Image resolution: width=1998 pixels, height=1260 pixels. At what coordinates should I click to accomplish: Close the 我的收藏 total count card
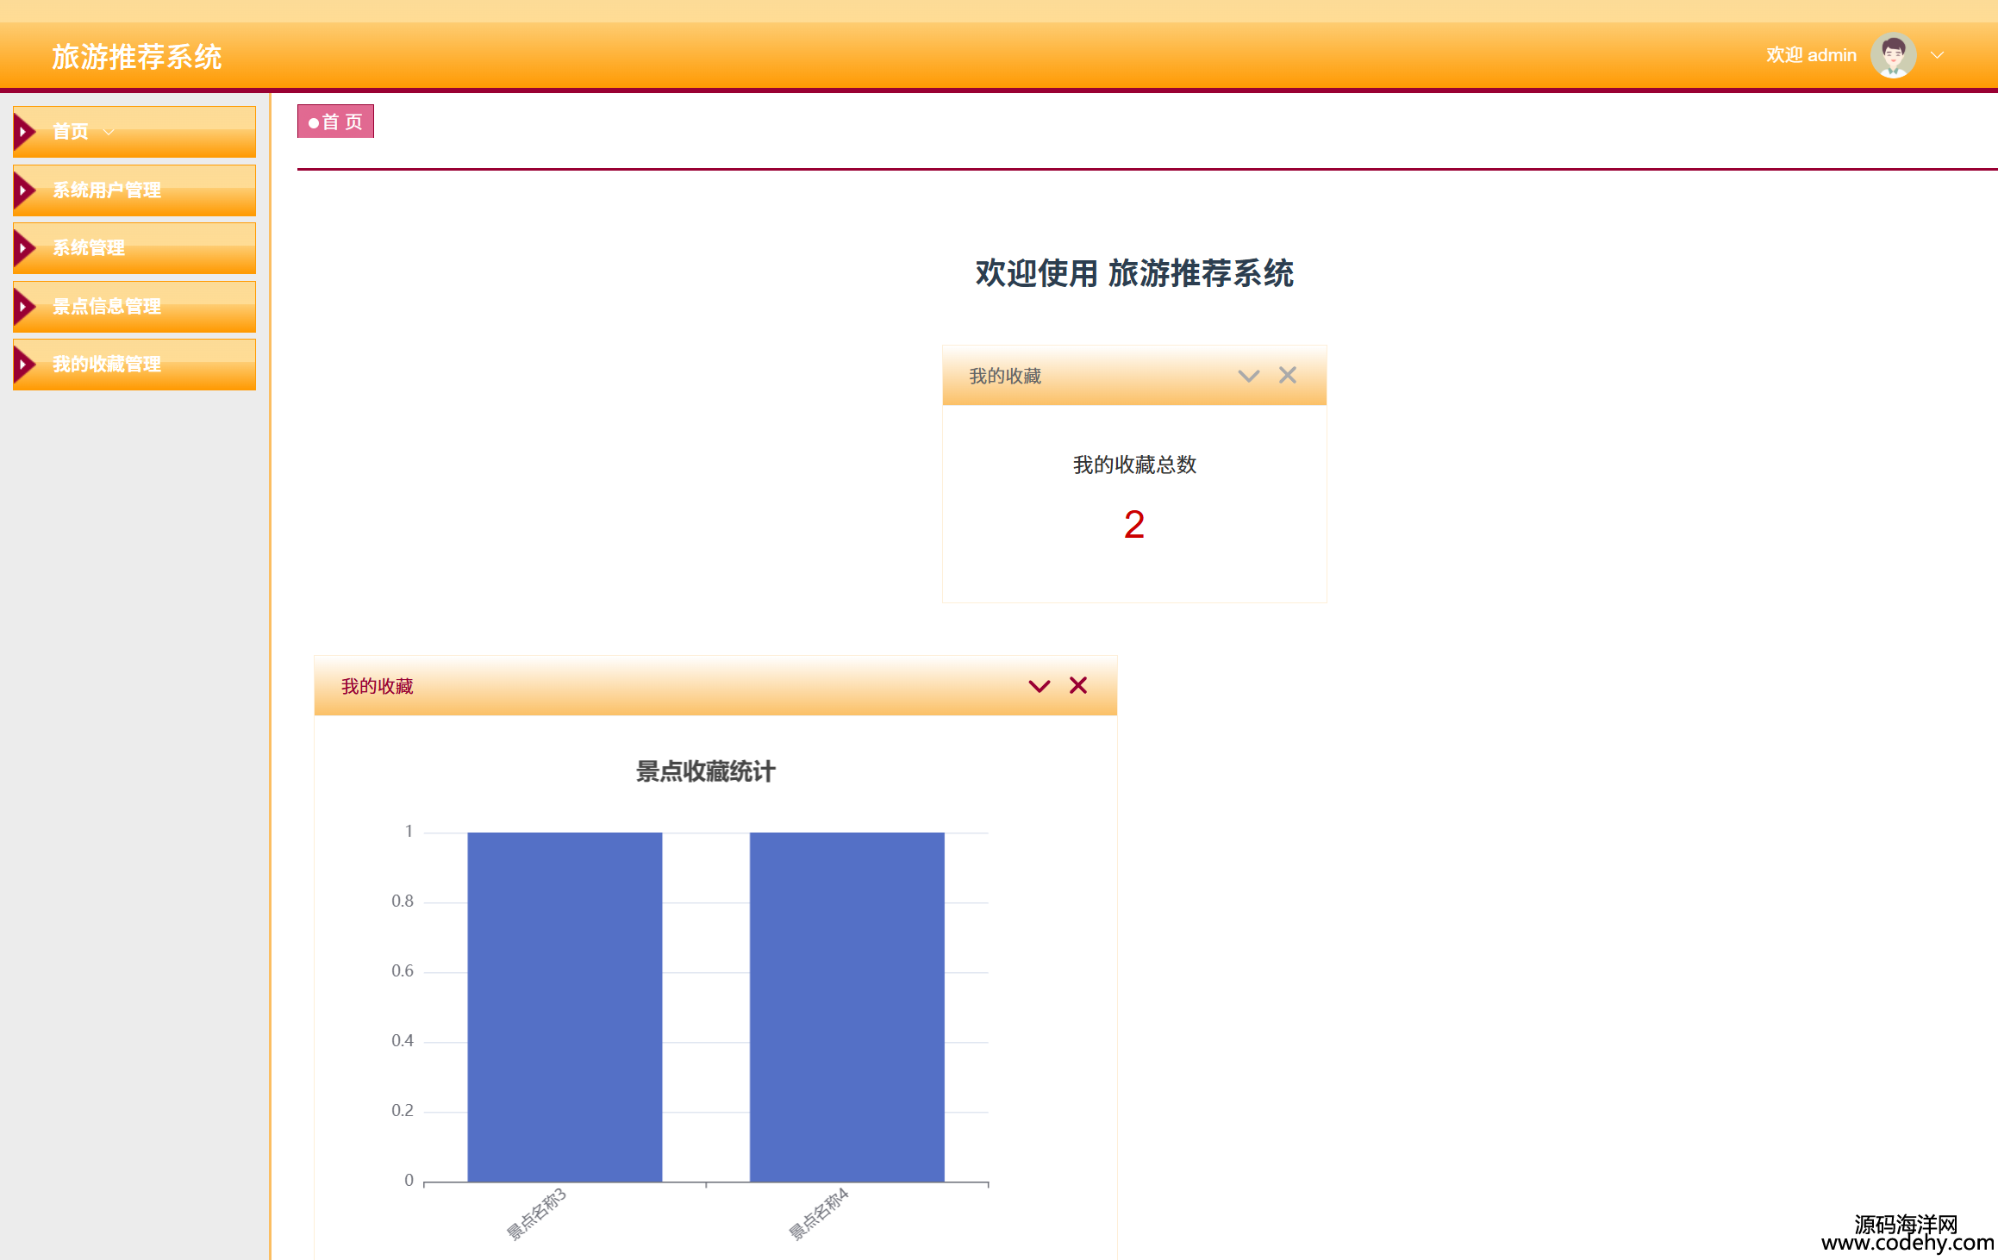tap(1287, 375)
